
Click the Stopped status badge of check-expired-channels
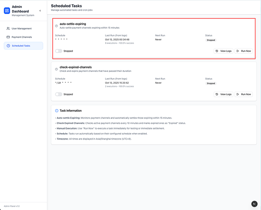pyautogui.click(x=211, y=83)
